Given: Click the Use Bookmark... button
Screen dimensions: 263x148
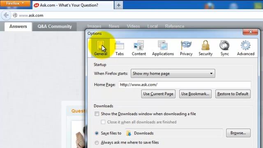Looking at the screenshot, I should (x=195, y=94).
